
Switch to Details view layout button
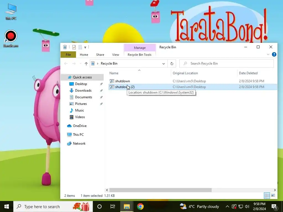[x=267, y=196]
